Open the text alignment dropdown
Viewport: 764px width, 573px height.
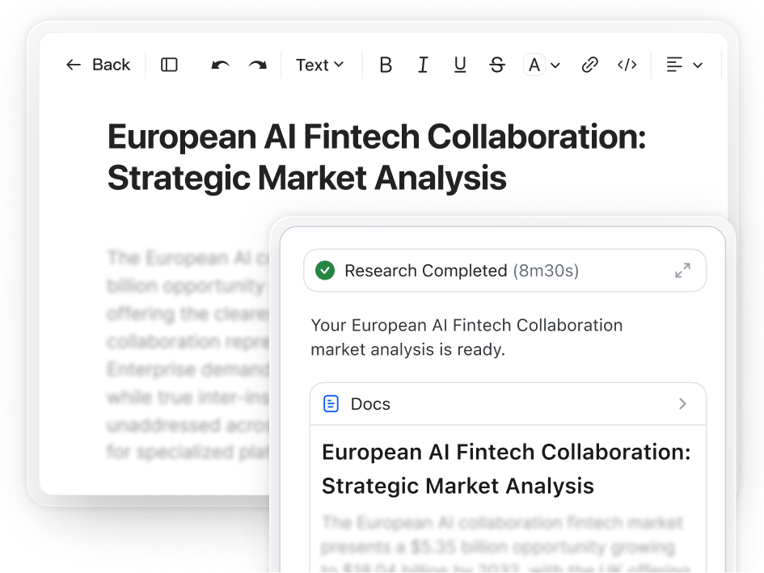(x=683, y=65)
